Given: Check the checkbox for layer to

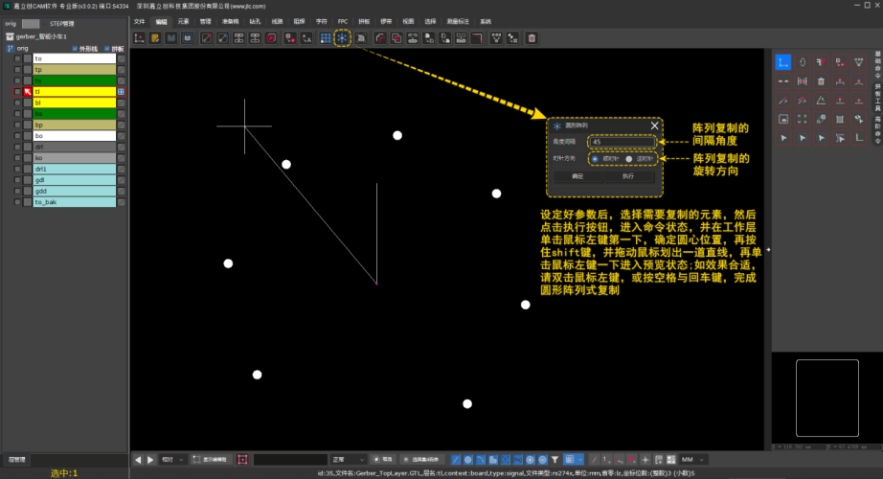Looking at the screenshot, I should [17, 58].
